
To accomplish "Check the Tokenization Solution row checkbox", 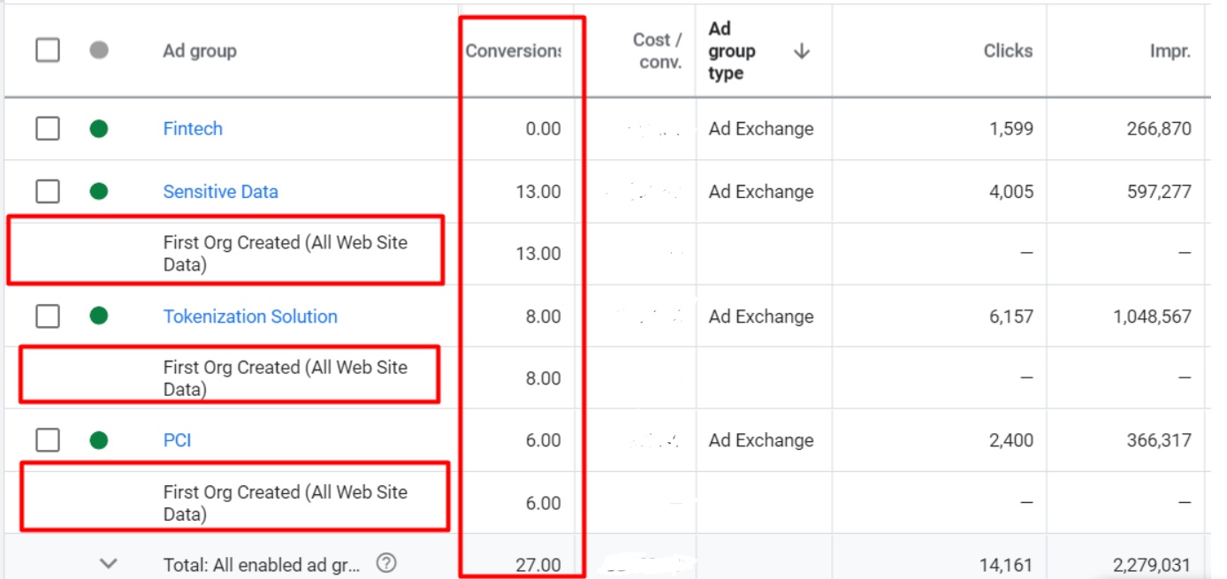I will (x=48, y=316).
